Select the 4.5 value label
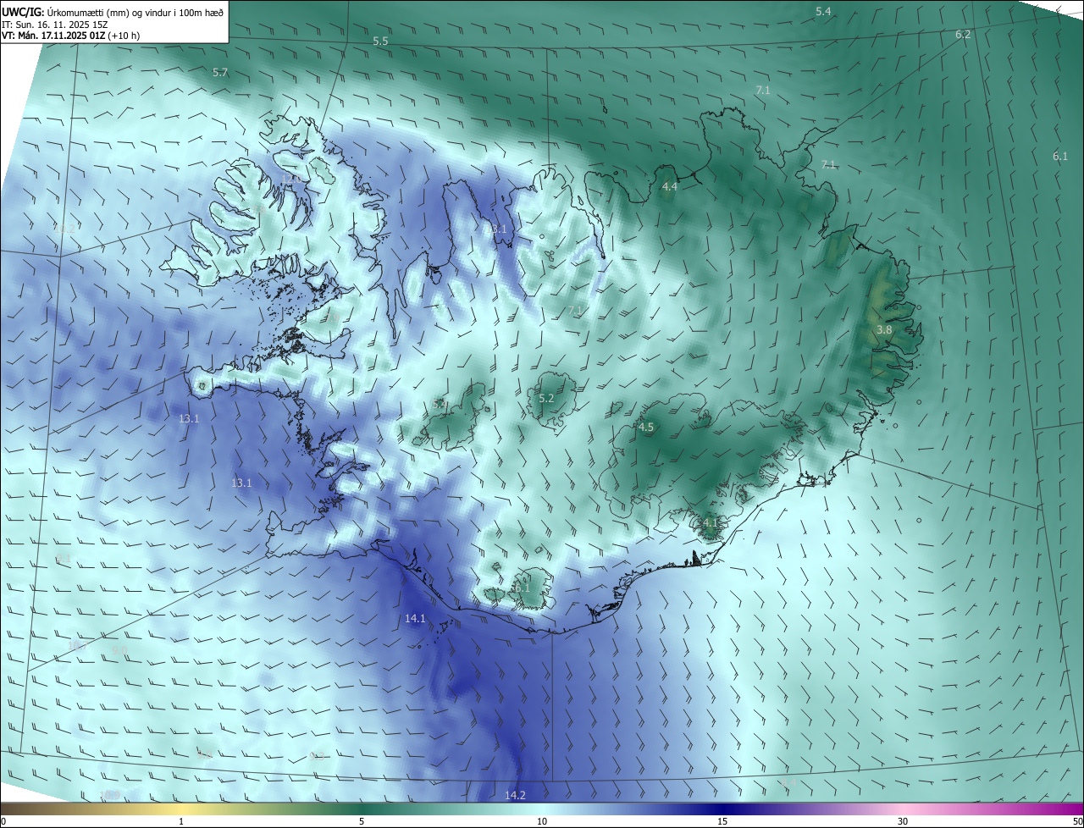The width and height of the screenshot is (1084, 828). 646,428
